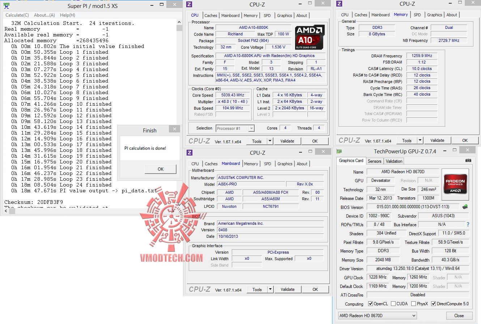Click the Checksum: 20DFB3F9 line in Super PI

point(34,202)
